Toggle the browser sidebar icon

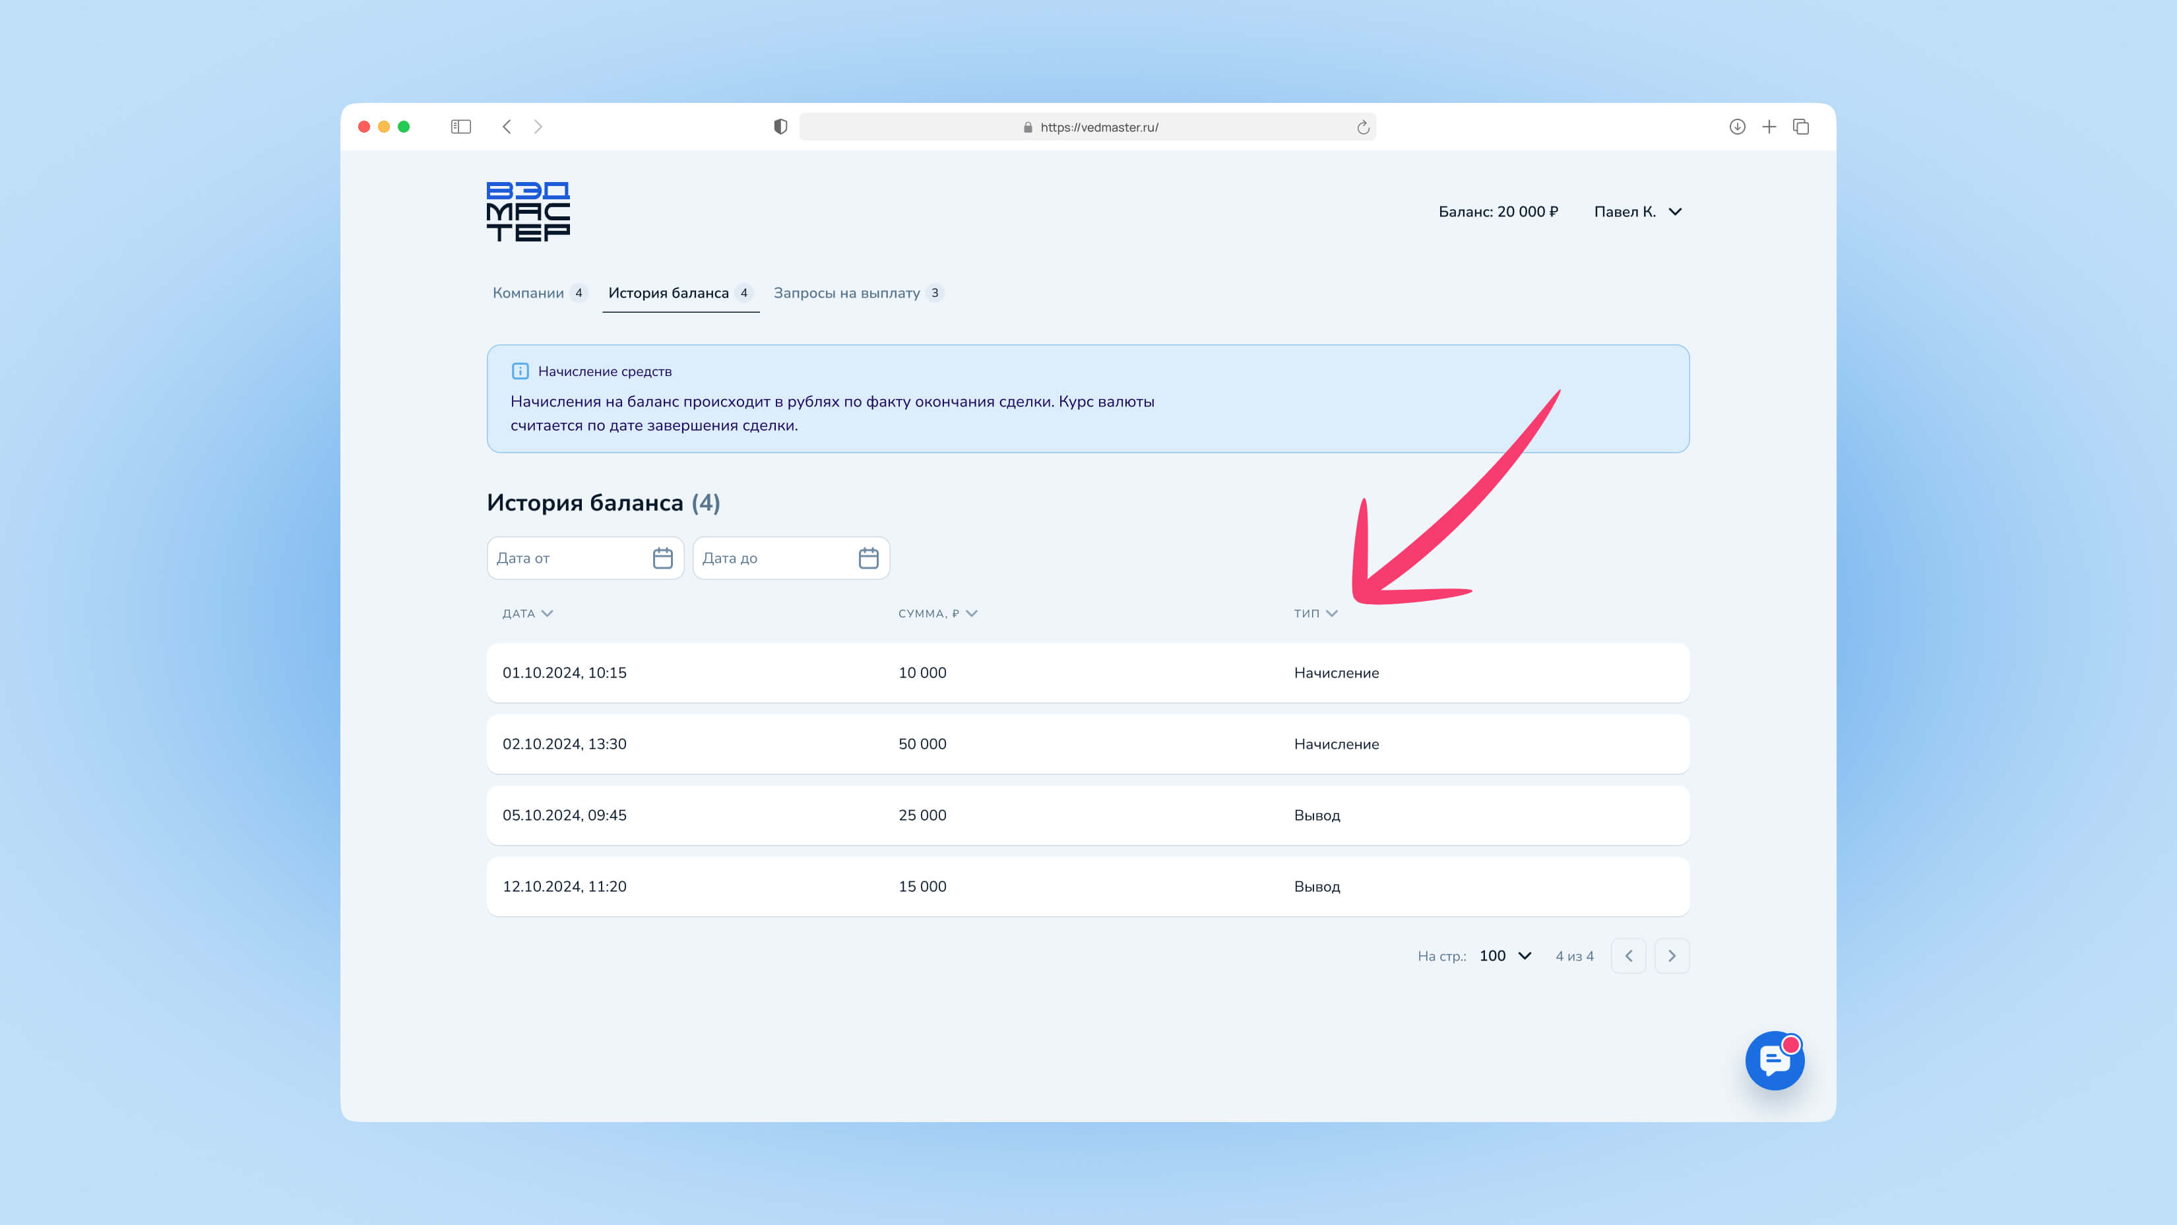coord(460,127)
